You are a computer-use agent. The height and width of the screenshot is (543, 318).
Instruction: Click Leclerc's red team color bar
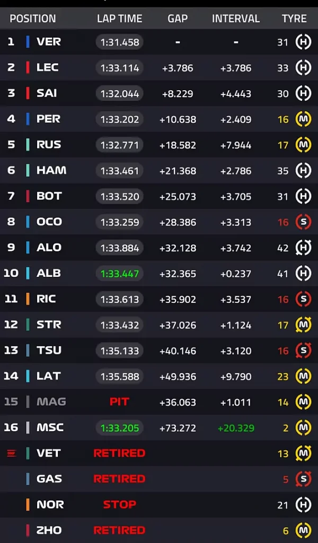point(28,67)
